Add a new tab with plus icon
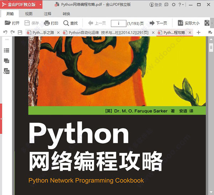The image size is (214, 195). [198, 32]
